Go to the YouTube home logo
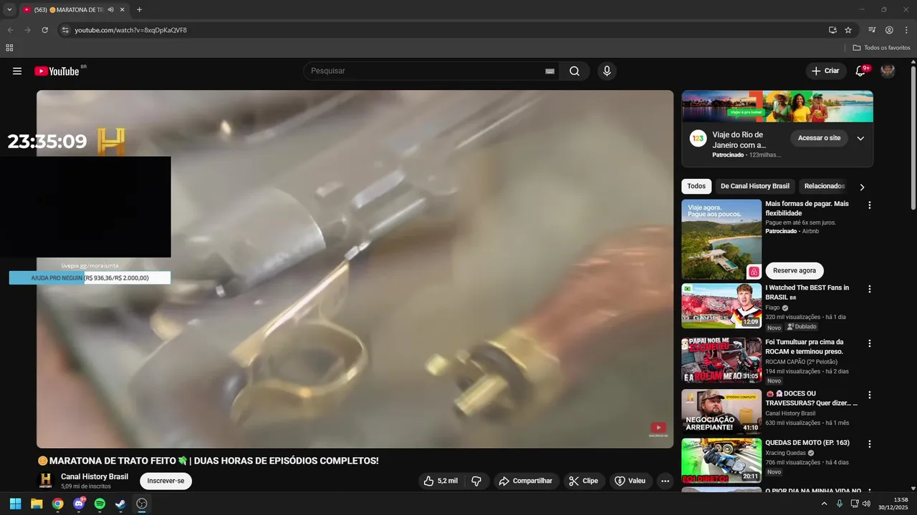The width and height of the screenshot is (917, 515). (57, 71)
